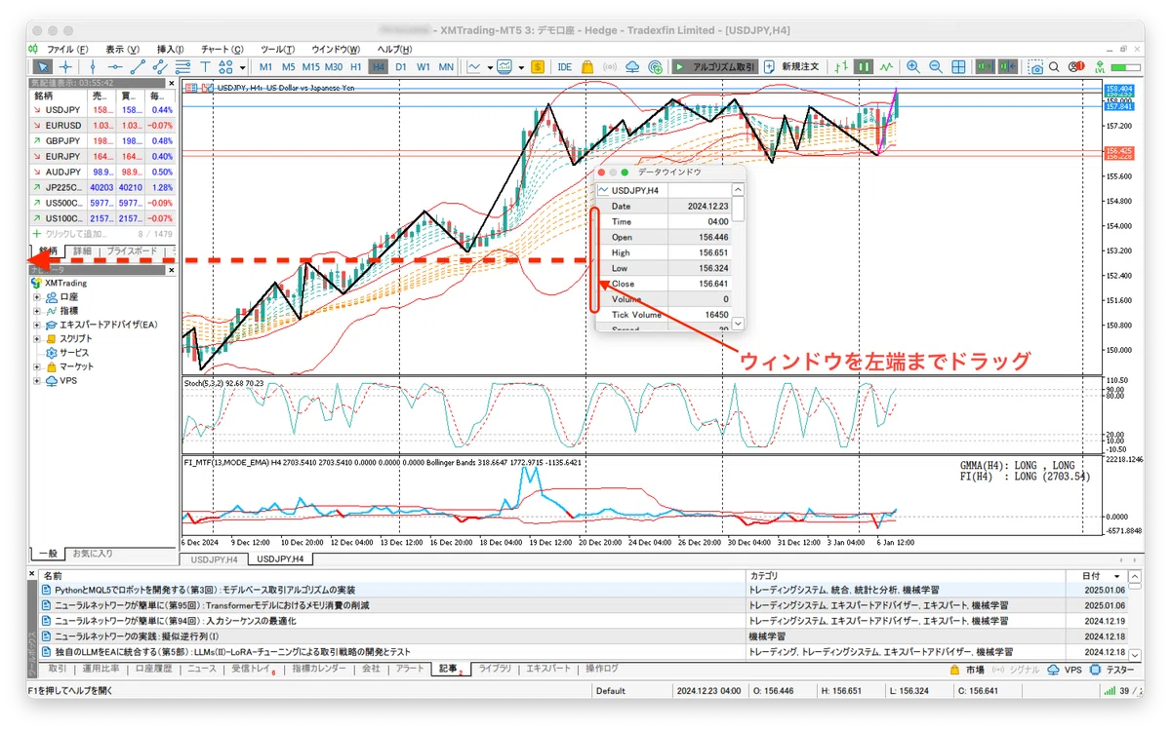Image resolution: width=1171 pixels, height=731 pixels.
Task: Open indicators list dropdown arrow
Action: pyautogui.click(x=490, y=66)
